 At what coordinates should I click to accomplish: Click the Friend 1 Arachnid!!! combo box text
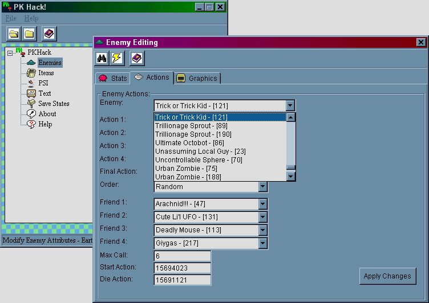[x=180, y=204]
